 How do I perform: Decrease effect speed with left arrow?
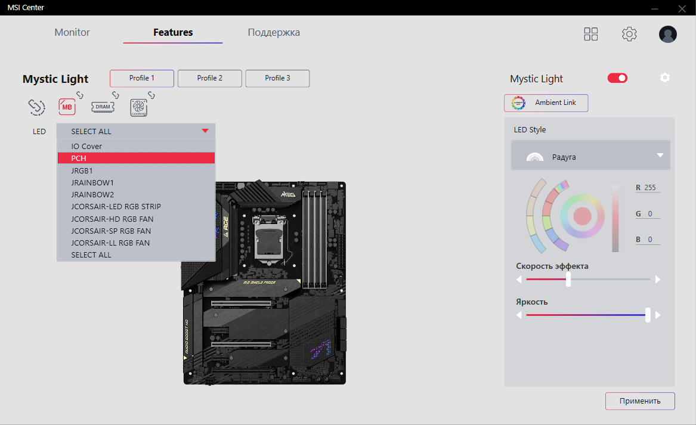(x=519, y=280)
